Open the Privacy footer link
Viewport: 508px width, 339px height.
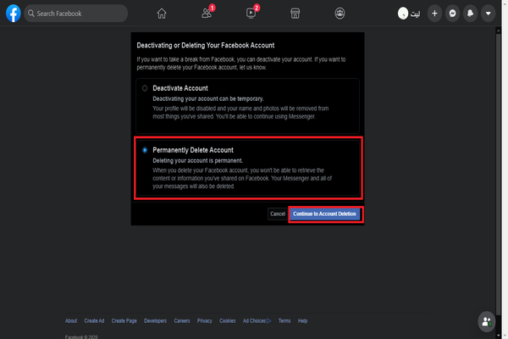click(x=204, y=321)
